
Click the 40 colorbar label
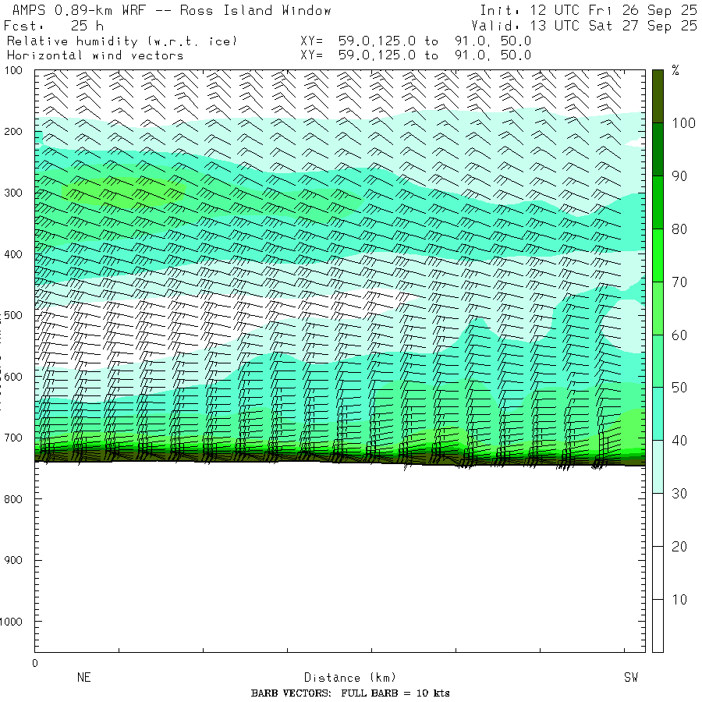click(x=679, y=441)
